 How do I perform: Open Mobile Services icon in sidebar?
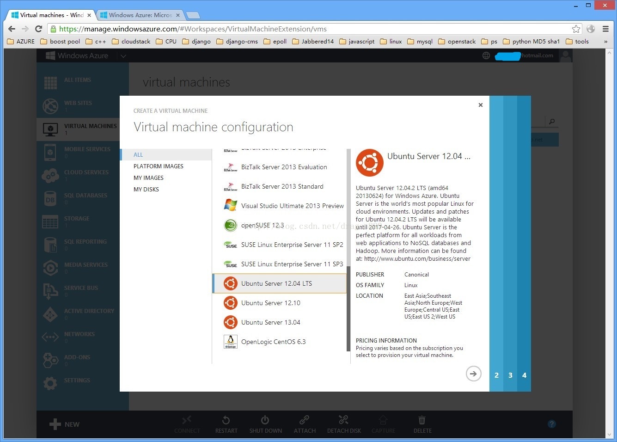coord(50,152)
